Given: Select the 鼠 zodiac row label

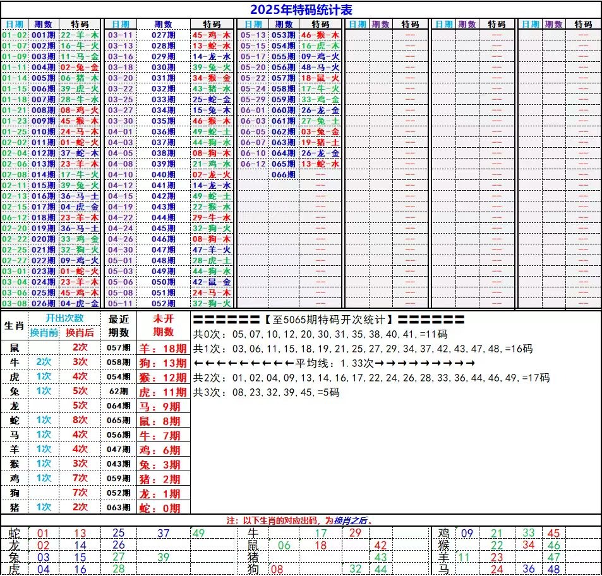Looking at the screenshot, I should [x=14, y=347].
